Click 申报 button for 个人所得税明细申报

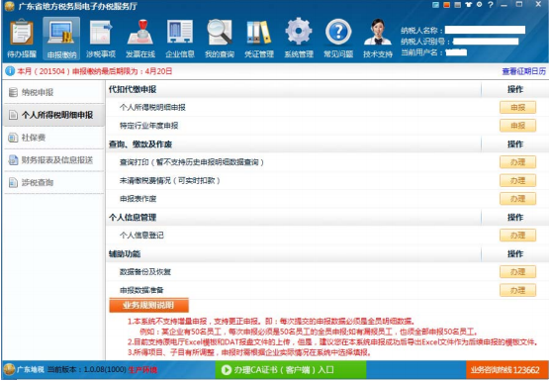[x=517, y=108]
